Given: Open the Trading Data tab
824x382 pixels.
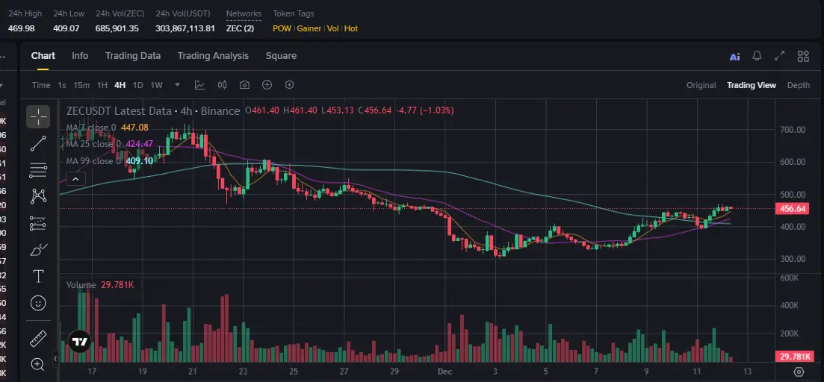Looking at the screenshot, I should pos(133,56).
